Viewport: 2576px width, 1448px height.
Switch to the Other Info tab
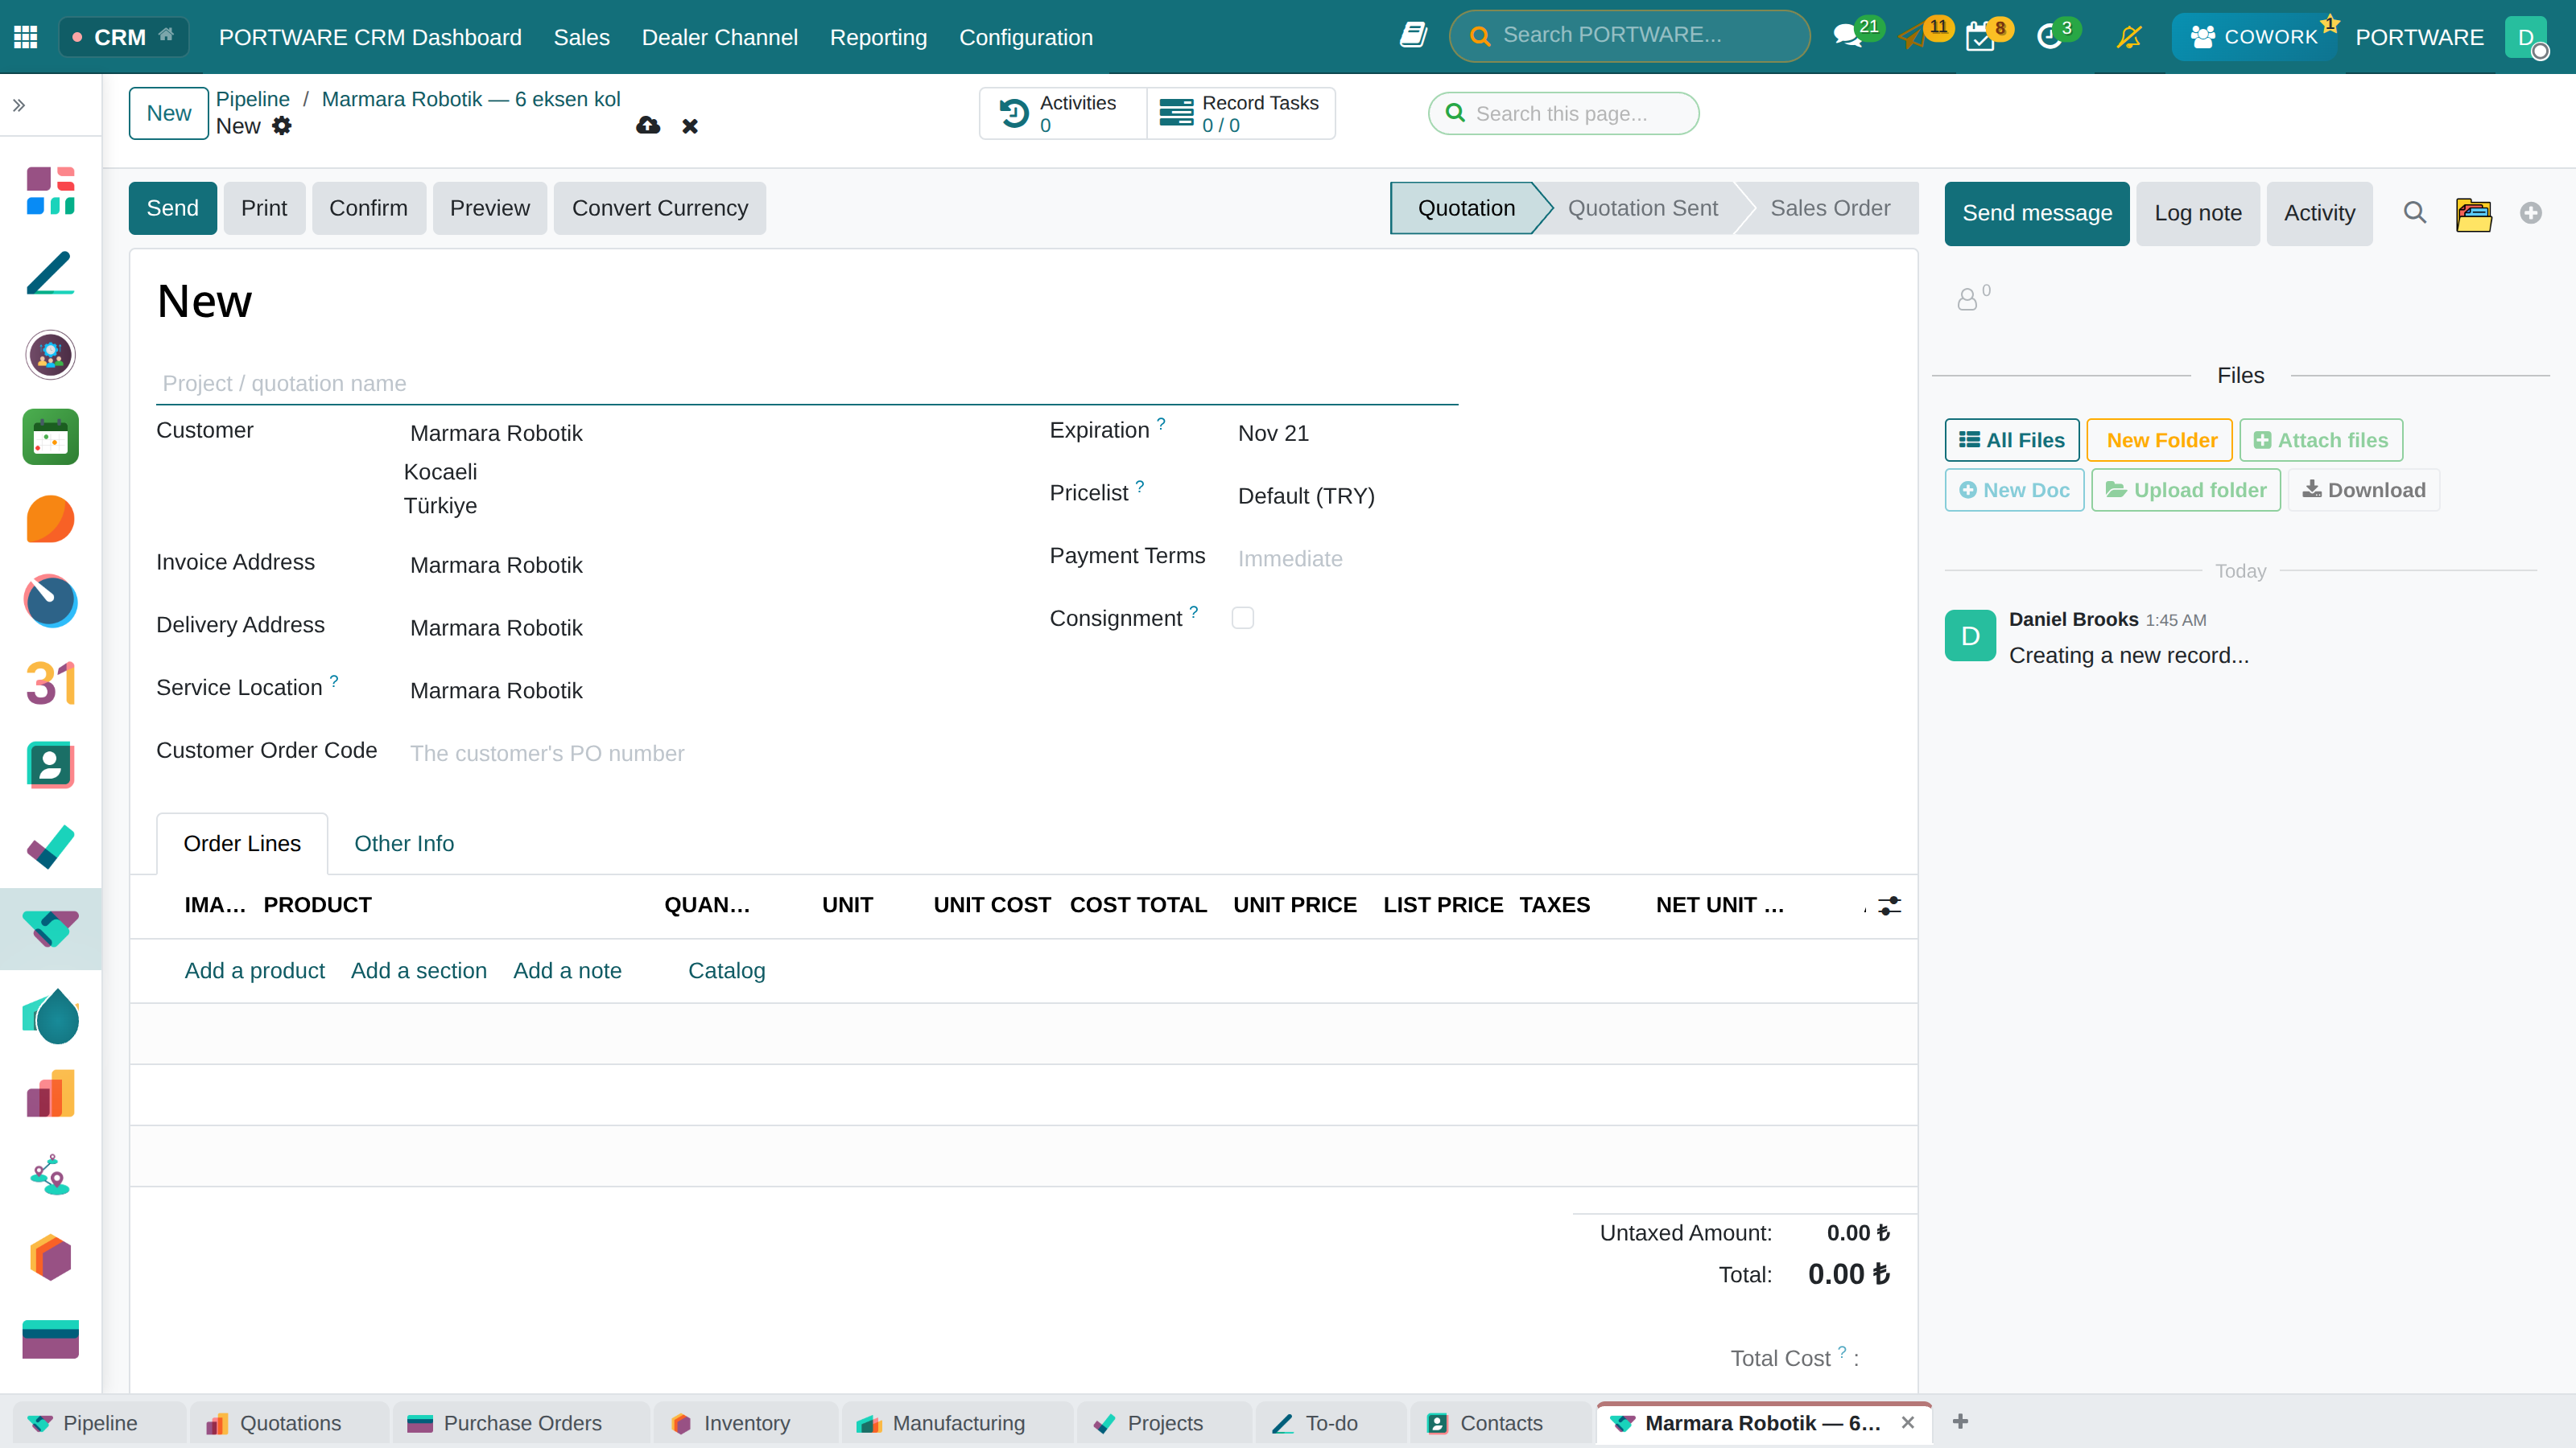pos(404,843)
